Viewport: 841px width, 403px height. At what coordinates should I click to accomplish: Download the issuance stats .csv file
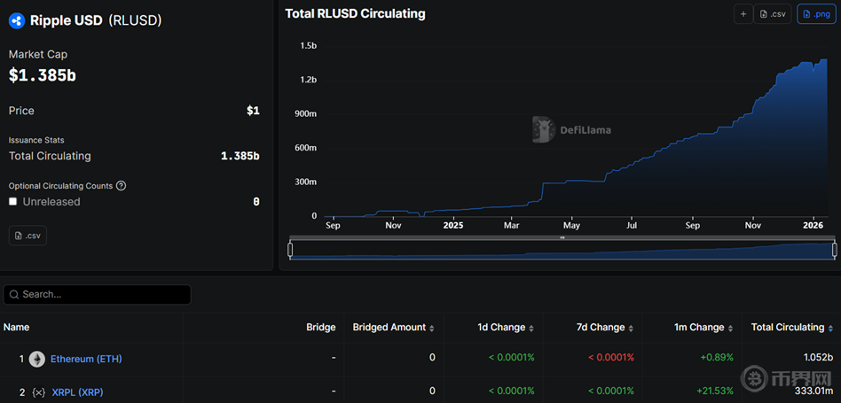tap(28, 236)
